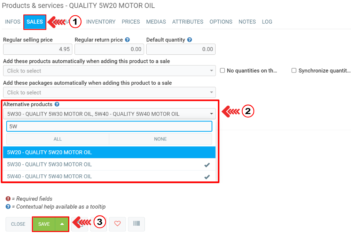The width and height of the screenshot is (351, 233).
Task: Click help icon beside Default quantity
Action: pos(189,40)
